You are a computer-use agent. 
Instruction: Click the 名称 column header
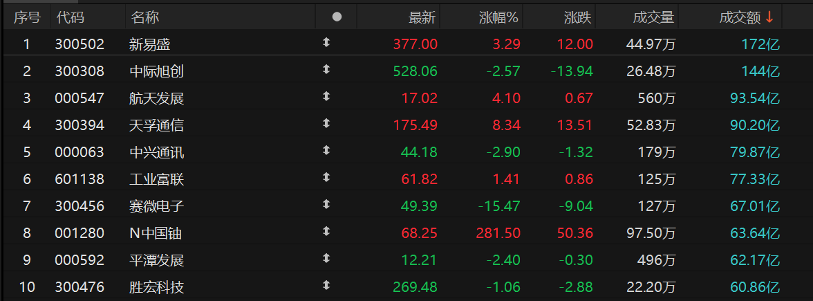pyautogui.click(x=144, y=17)
